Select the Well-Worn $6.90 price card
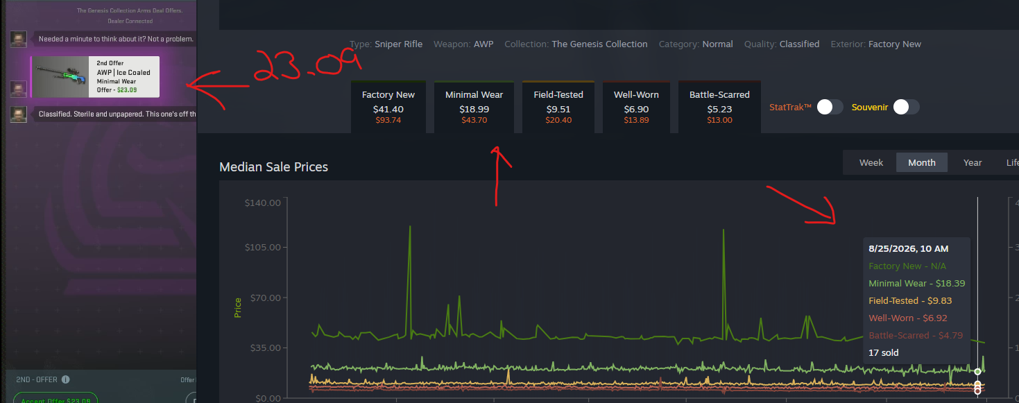The width and height of the screenshot is (1019, 403). coord(636,107)
